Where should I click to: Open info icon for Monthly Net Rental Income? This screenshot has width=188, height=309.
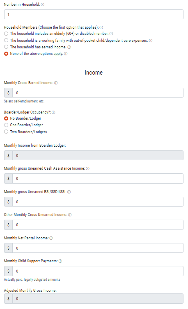[51, 238]
